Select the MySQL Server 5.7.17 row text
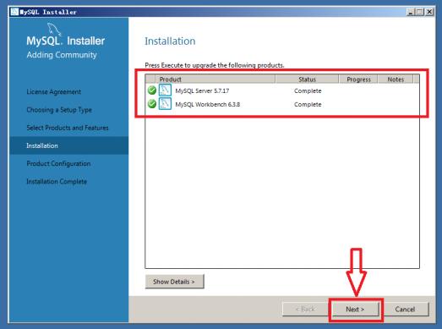This screenshot has width=442, height=329. pos(202,90)
